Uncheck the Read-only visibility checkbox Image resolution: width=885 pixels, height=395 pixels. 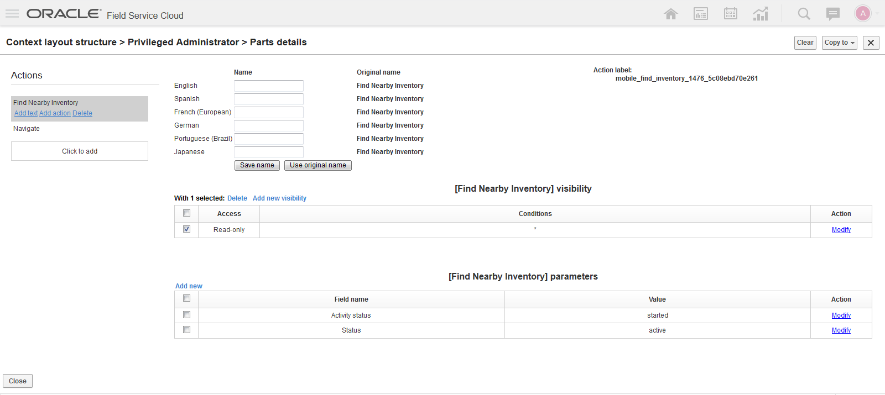pyautogui.click(x=187, y=229)
